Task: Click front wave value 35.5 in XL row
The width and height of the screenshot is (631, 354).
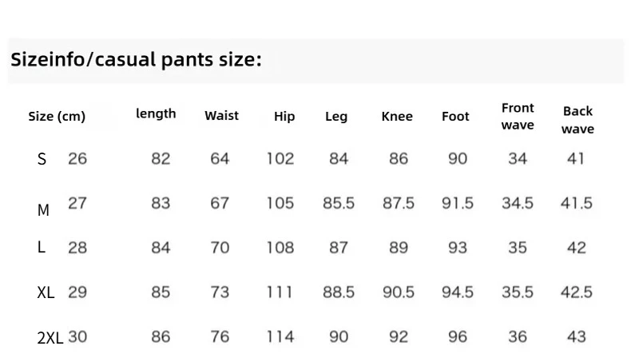Action: tap(518, 292)
